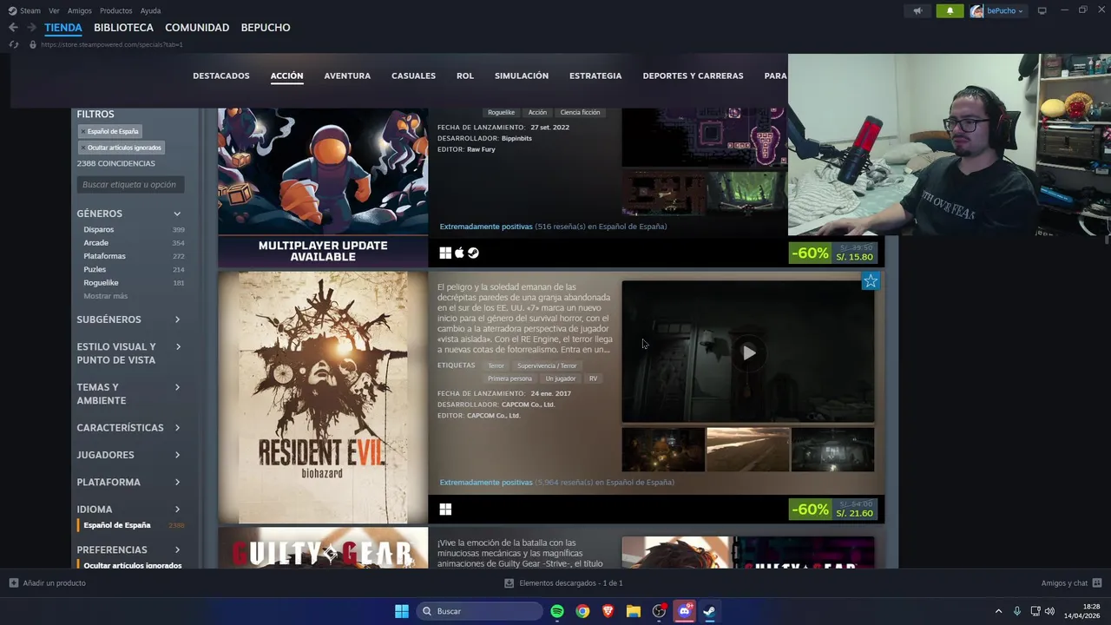The height and width of the screenshot is (625, 1111).
Task: Expand the CARACTERÍSTICAS filter section
Action: click(129, 428)
